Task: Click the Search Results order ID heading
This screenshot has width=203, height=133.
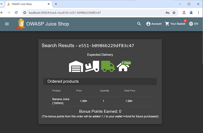Action: (x=88, y=46)
